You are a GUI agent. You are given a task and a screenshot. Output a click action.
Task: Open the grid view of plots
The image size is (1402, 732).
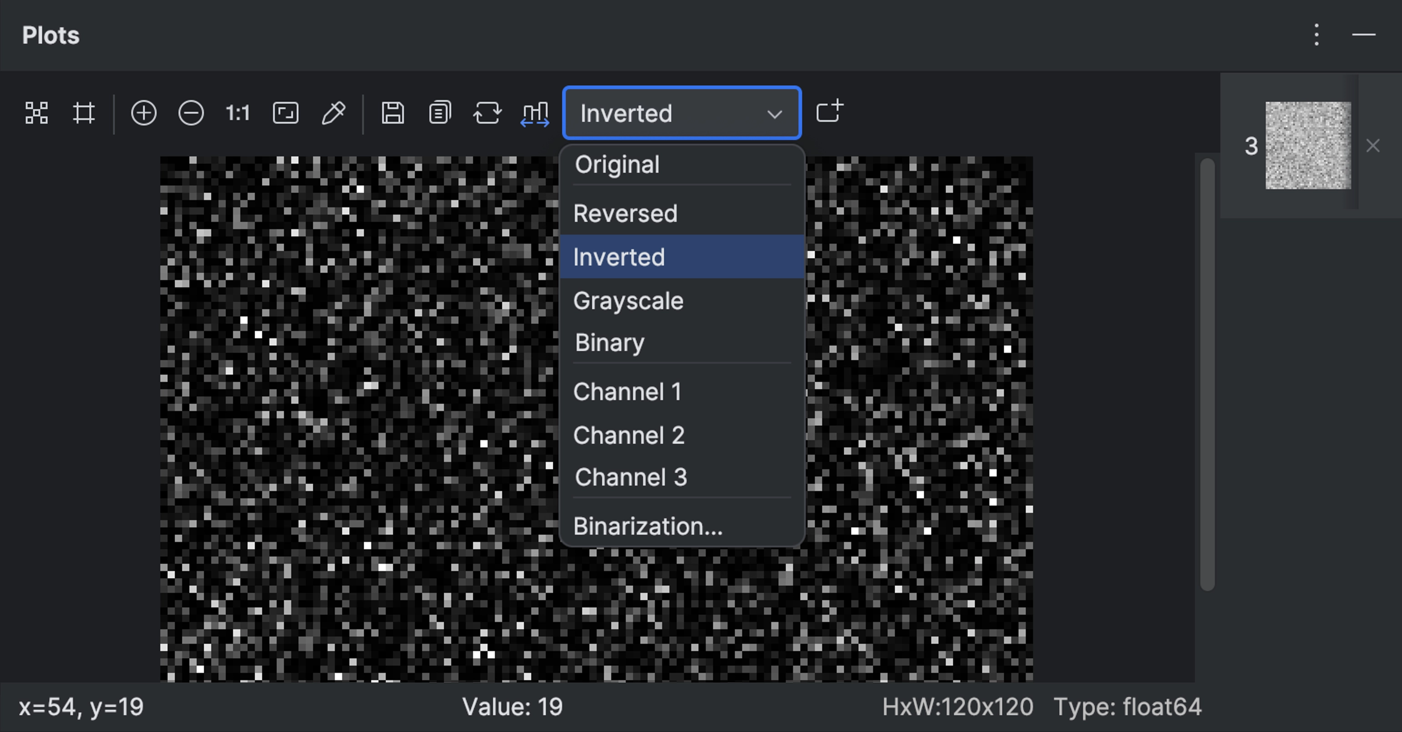[x=36, y=113]
